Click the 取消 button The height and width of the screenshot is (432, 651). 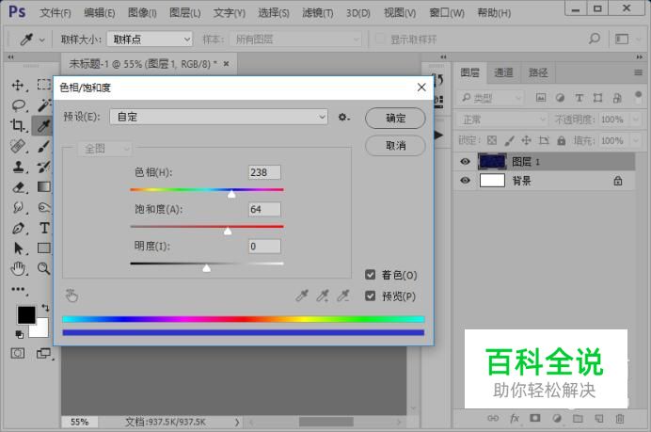pyautogui.click(x=395, y=145)
